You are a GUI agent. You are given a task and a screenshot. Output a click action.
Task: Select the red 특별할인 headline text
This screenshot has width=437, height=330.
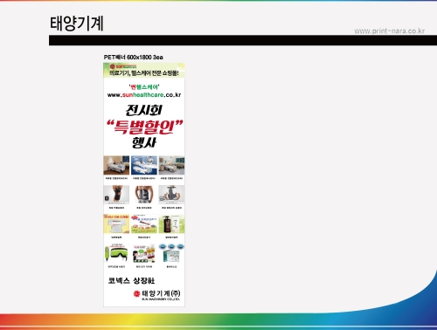pos(144,127)
